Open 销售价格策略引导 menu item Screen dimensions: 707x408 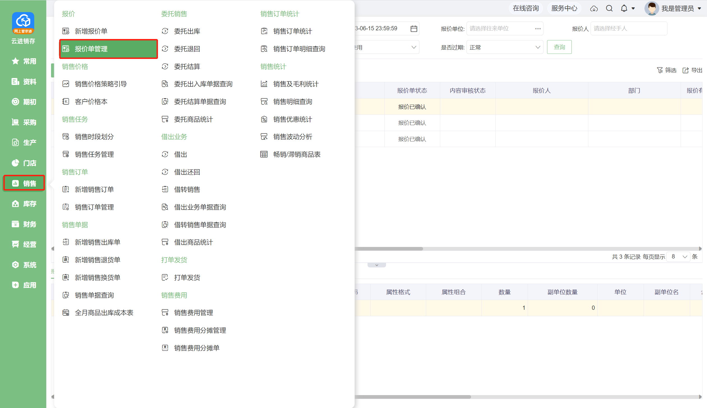101,84
